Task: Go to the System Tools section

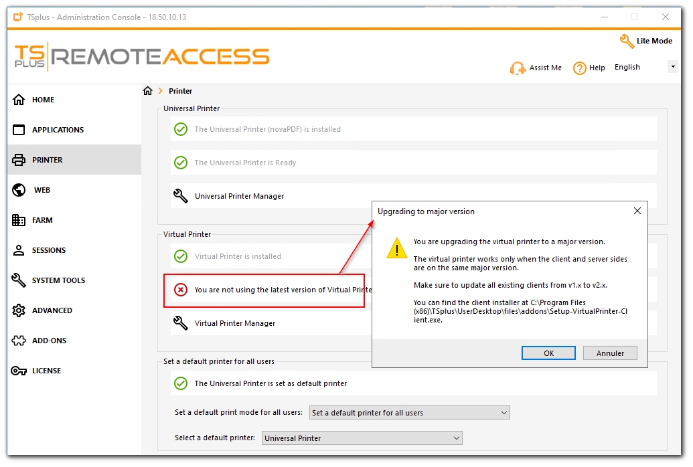Action: (x=58, y=280)
